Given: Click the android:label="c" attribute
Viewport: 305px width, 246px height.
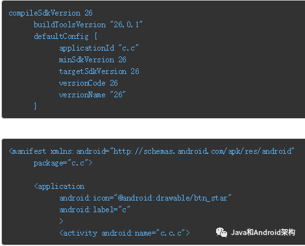Looking at the screenshot, I should [x=95, y=210].
